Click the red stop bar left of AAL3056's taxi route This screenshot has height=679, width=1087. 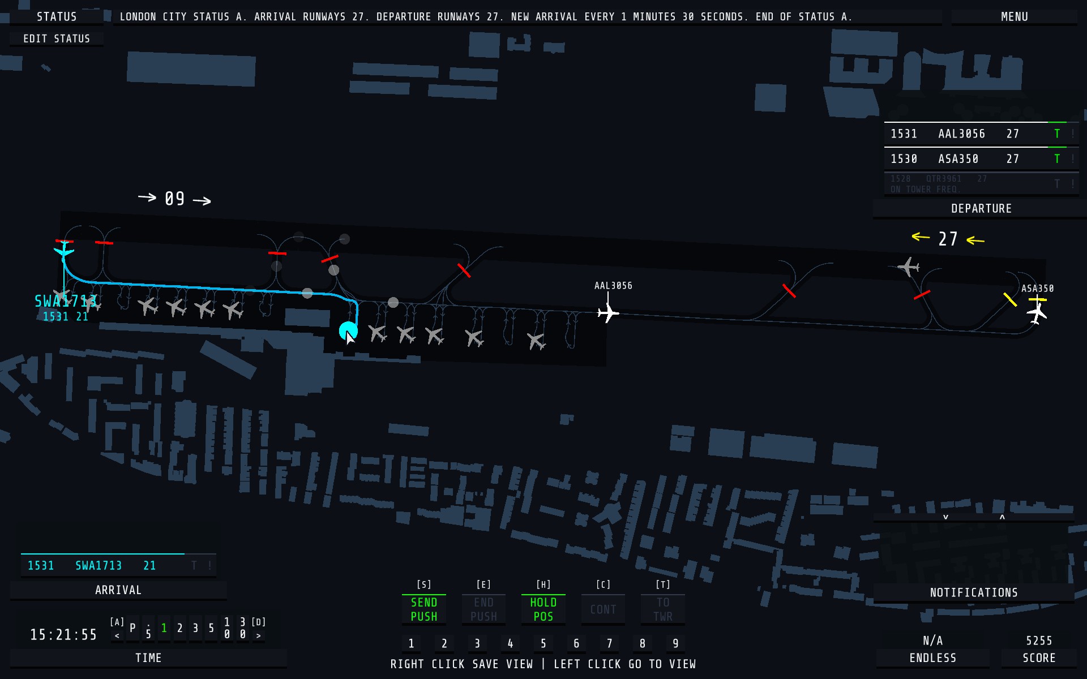click(x=464, y=270)
